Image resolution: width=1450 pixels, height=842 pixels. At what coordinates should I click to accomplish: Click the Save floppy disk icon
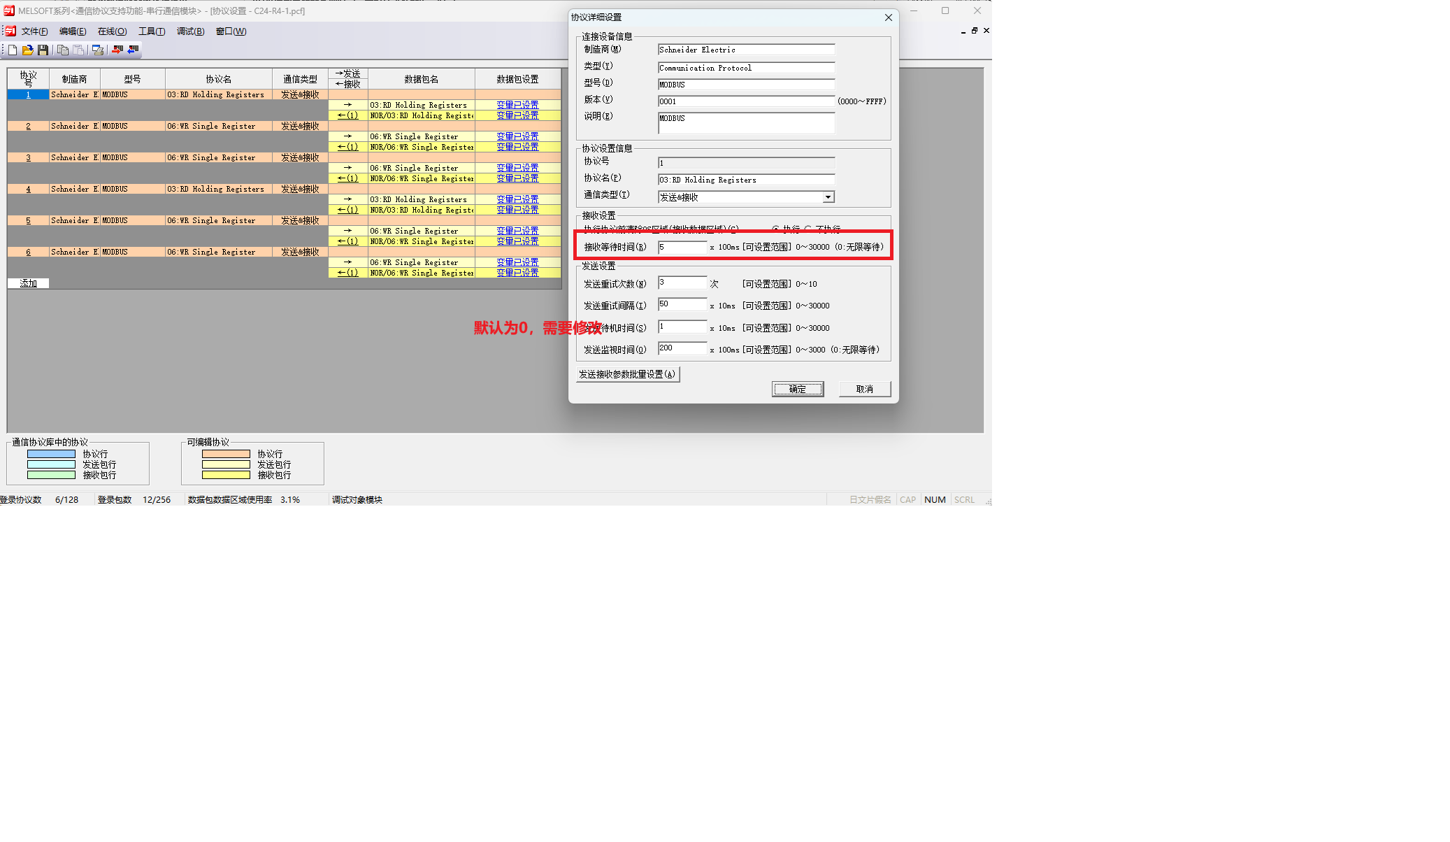click(43, 50)
